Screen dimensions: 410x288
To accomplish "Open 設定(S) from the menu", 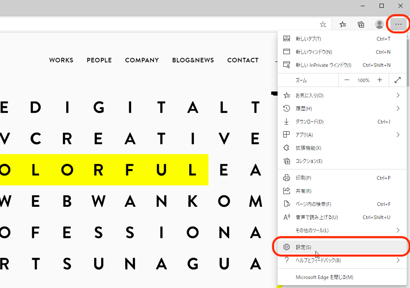I will pyautogui.click(x=303, y=247).
